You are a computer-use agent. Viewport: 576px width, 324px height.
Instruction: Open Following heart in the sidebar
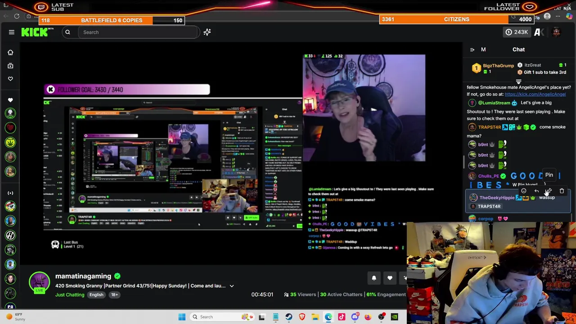[x=10, y=79]
